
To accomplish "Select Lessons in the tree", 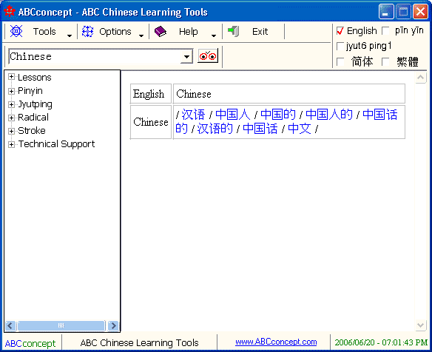I will [x=35, y=78].
